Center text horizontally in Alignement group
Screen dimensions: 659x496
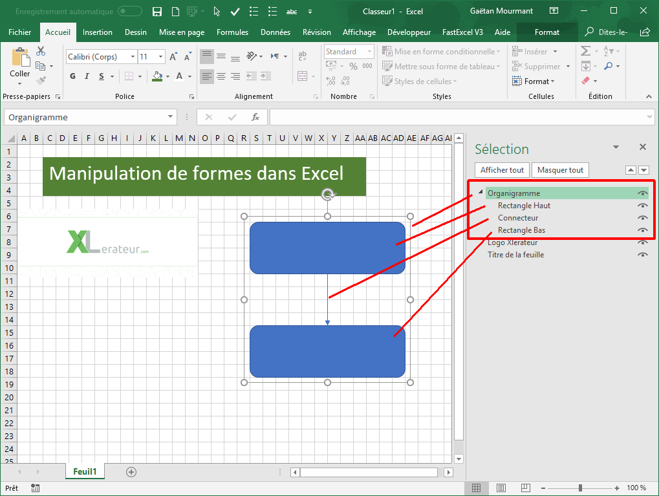pyautogui.click(x=221, y=76)
